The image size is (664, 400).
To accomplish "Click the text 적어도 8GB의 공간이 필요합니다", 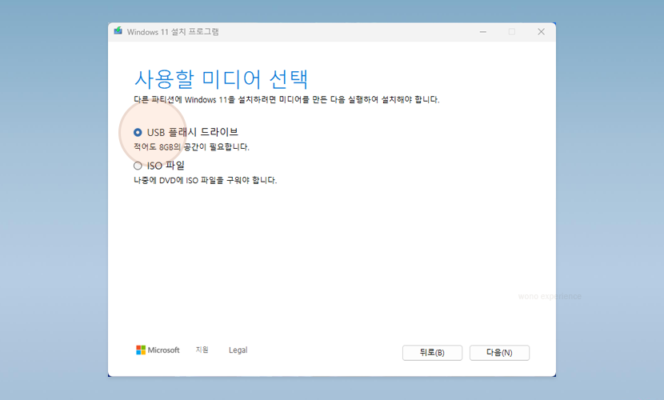I will 191,147.
